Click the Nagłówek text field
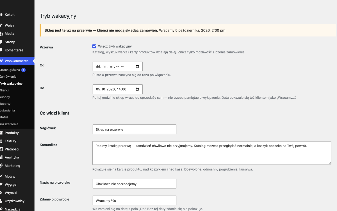The image size is (337, 211). point(134,129)
